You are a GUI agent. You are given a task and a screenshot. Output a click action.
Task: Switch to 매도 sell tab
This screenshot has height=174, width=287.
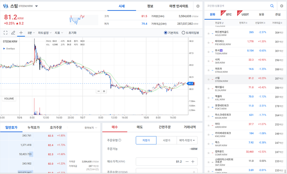[x=140, y=127]
